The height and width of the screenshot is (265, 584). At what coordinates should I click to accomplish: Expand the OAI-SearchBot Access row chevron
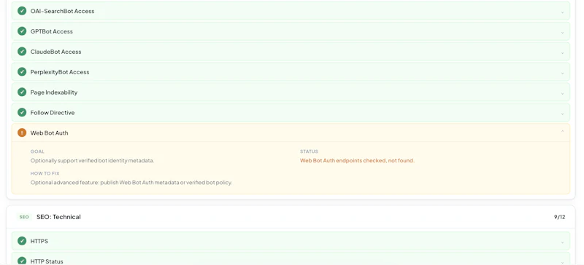pos(562,12)
